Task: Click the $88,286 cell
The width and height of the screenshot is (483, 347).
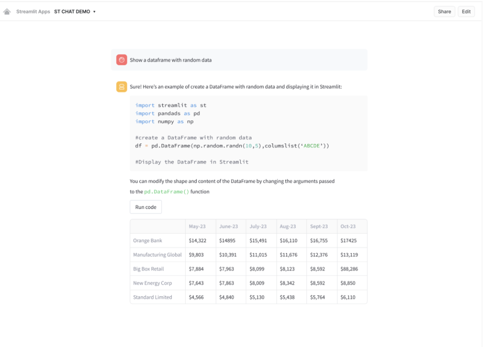Action: pyautogui.click(x=352, y=269)
